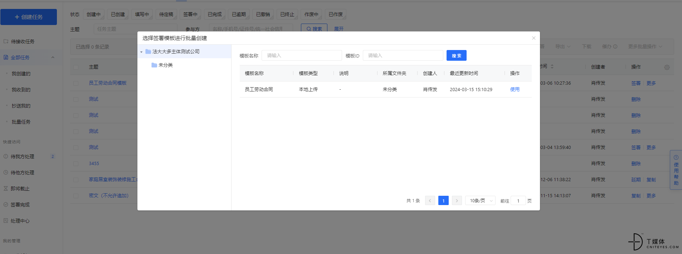Filter by 已逾期 status

tap(239, 14)
